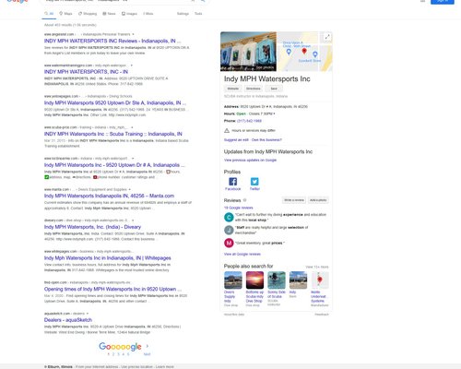This screenshot has height=369, width=461.
Task: Open the Facebook profile icon
Action: 232,182
